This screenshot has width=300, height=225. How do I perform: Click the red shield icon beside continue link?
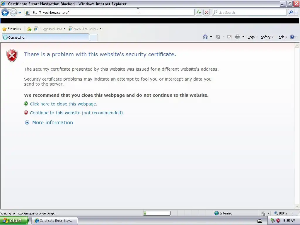(26, 112)
